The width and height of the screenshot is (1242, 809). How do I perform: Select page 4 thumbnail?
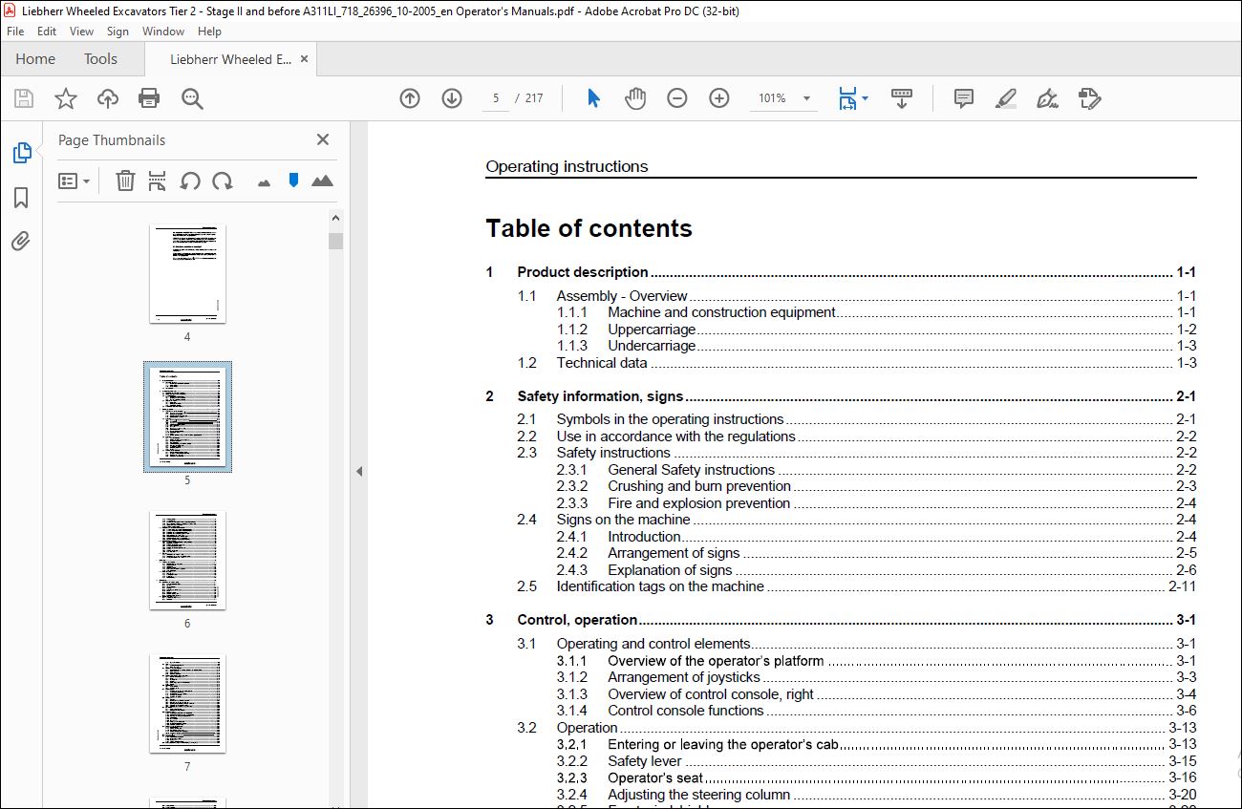(x=187, y=275)
